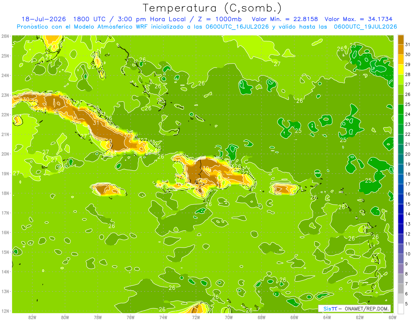The width and height of the screenshot is (417, 322).
Task: Click the color scale label 5
Action: [407, 304]
